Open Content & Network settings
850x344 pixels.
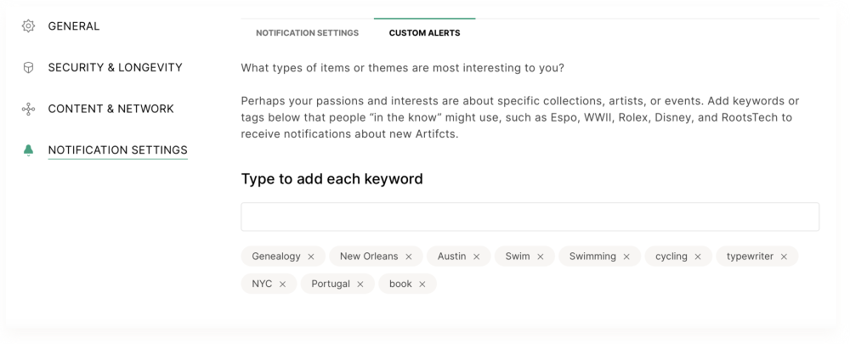coord(110,109)
